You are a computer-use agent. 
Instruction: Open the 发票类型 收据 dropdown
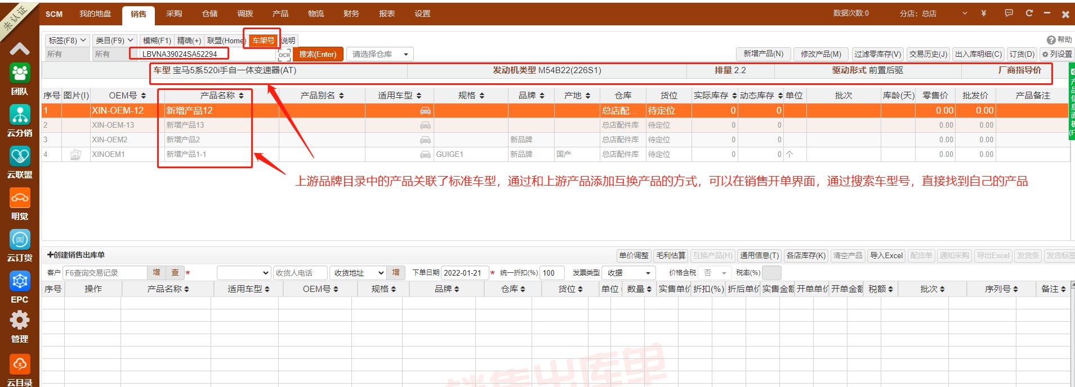pos(628,273)
